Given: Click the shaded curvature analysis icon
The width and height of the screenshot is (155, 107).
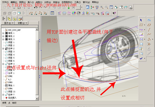Looking at the screenshot, I should coord(74,13).
